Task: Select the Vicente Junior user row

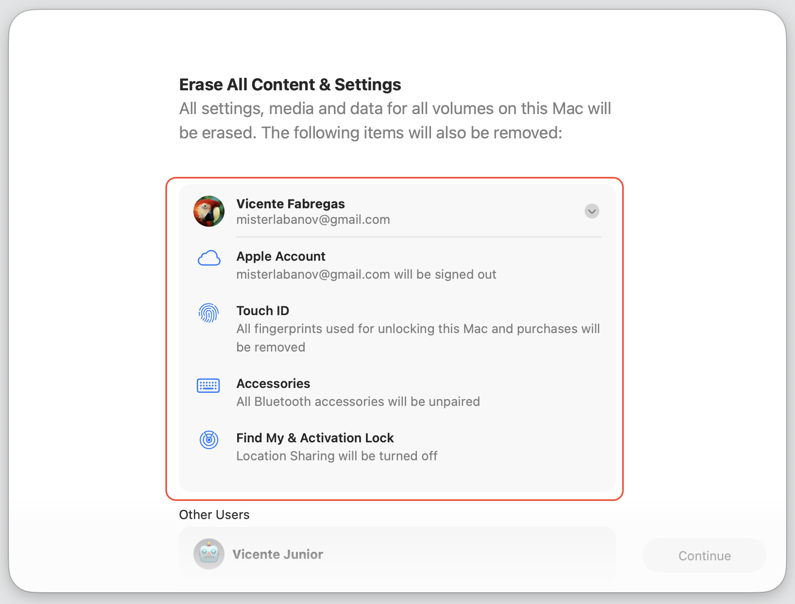Action: point(397,554)
